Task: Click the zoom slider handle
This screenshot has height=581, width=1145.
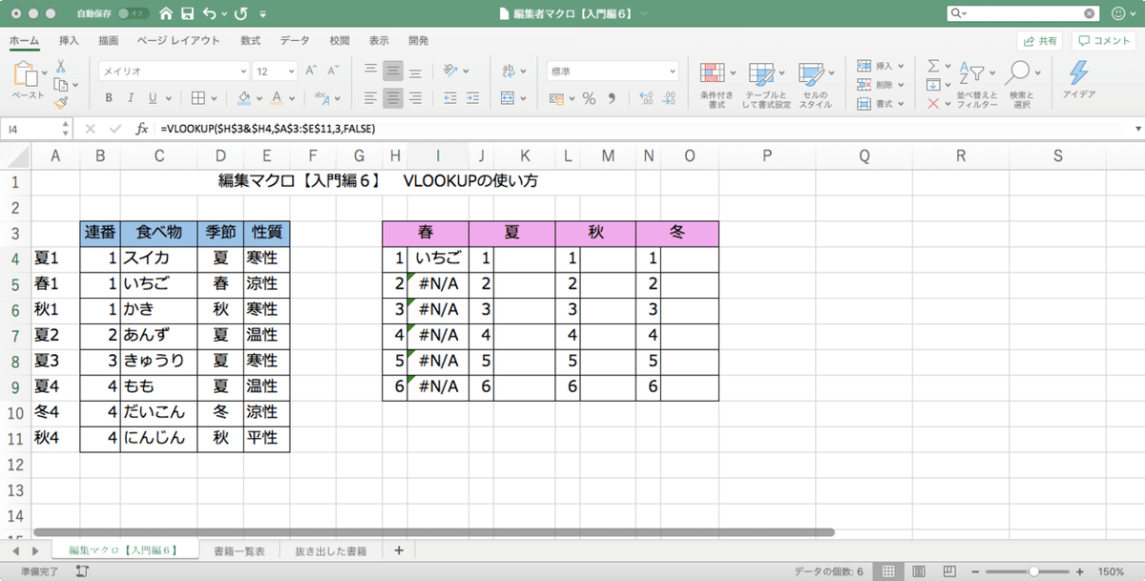Action: tap(1034, 571)
